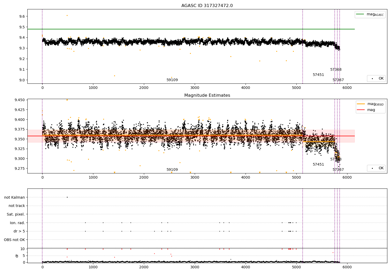Select the 9.0 y-axis tick label

coord(22,80)
